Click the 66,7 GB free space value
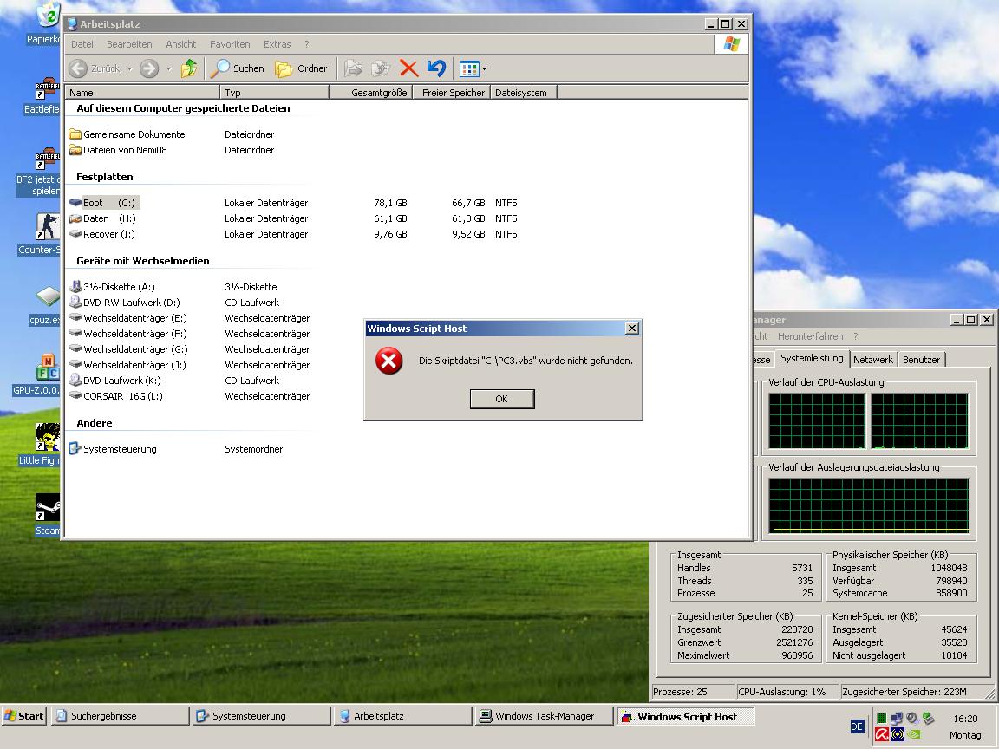The image size is (999, 749). [468, 203]
